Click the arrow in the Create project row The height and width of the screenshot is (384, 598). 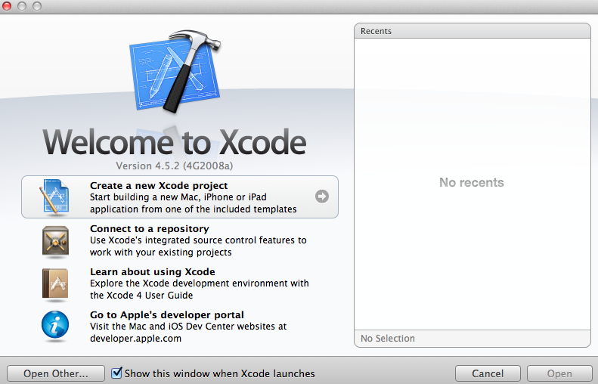pyautogui.click(x=322, y=197)
